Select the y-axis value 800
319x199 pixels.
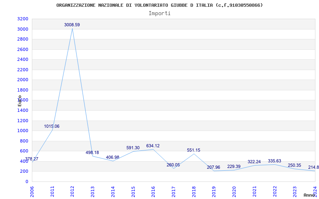pyautogui.click(x=24, y=141)
